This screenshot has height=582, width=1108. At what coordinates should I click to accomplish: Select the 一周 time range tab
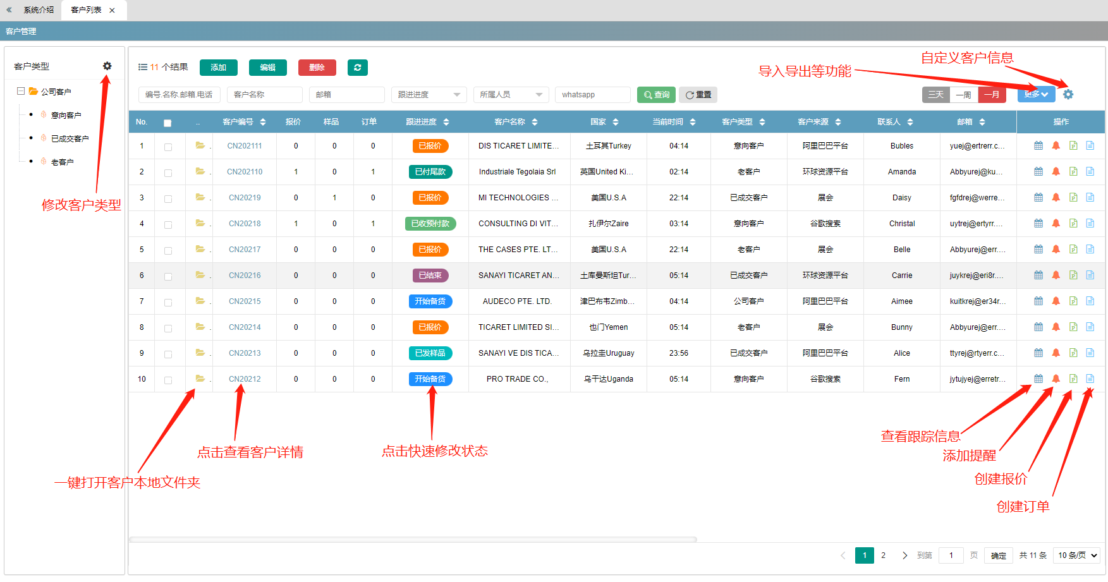[964, 95]
